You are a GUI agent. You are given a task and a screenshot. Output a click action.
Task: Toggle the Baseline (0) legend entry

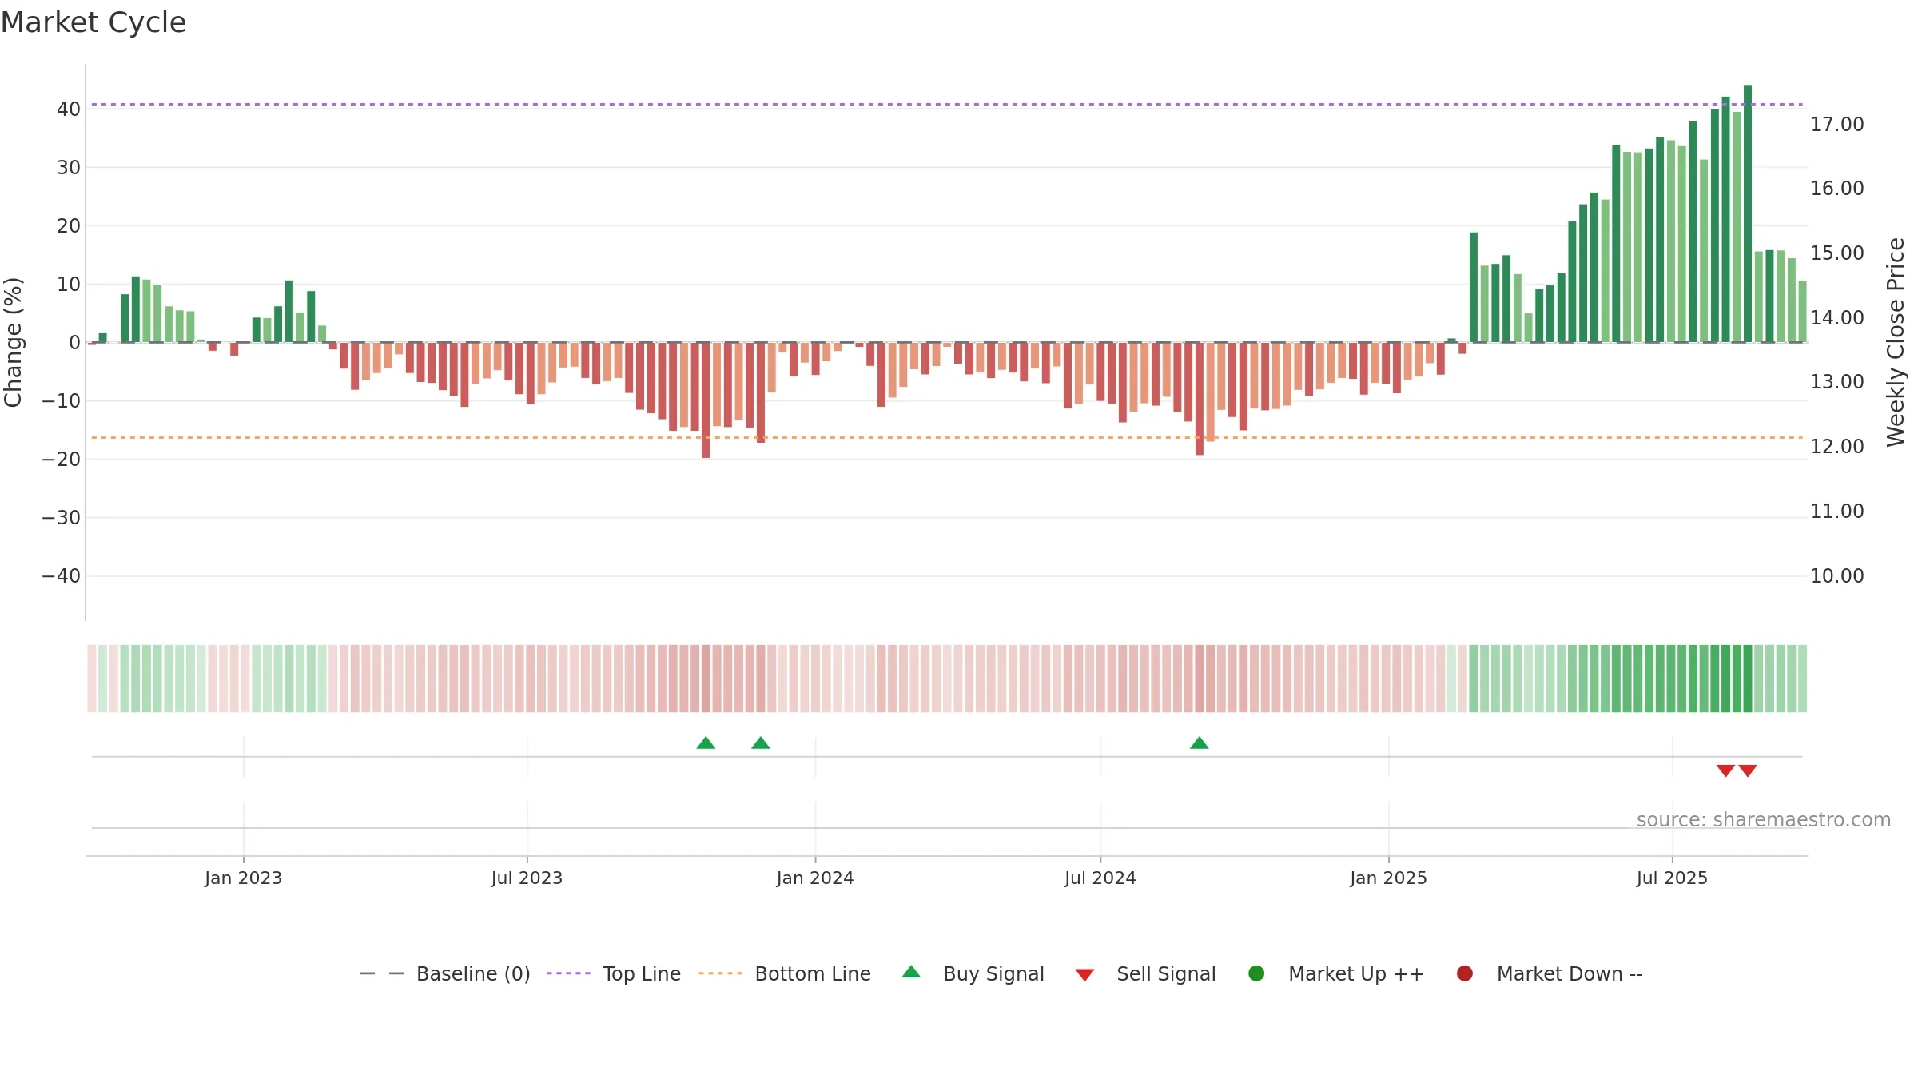tap(445, 973)
